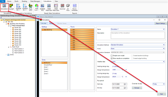Open the Weather data dropdown
The width and height of the screenshot is (168, 97).
coord(164,62)
